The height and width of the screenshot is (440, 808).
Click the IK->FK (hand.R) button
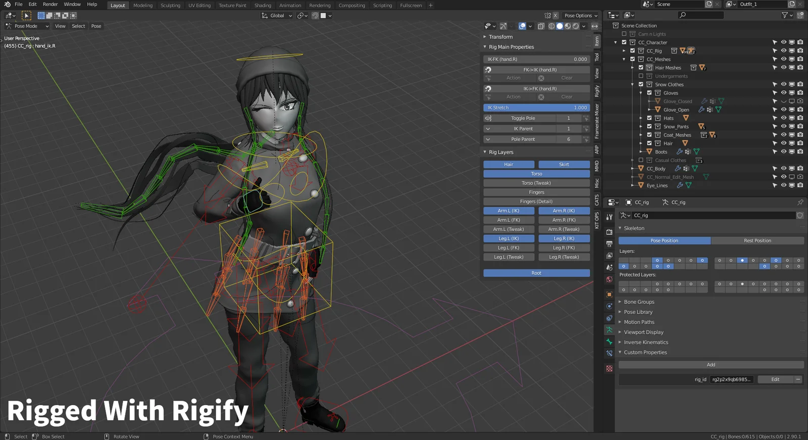tap(540, 88)
